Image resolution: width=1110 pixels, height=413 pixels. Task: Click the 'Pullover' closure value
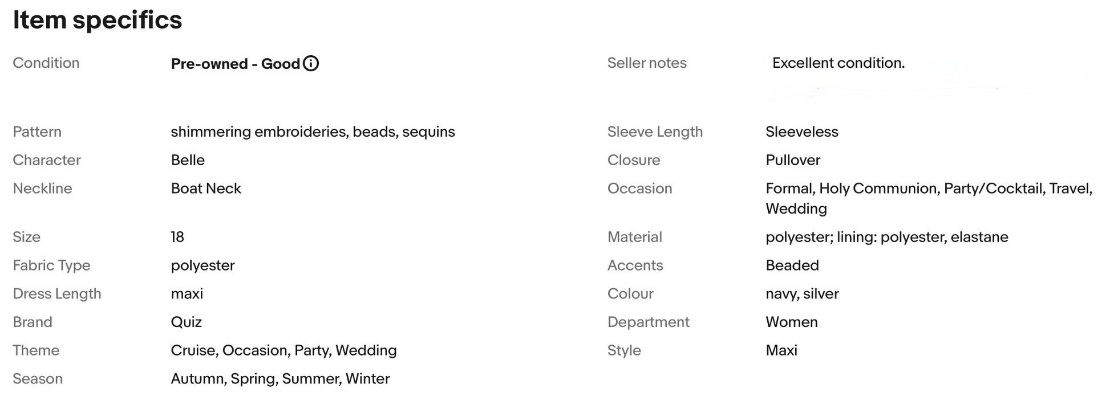tap(793, 160)
